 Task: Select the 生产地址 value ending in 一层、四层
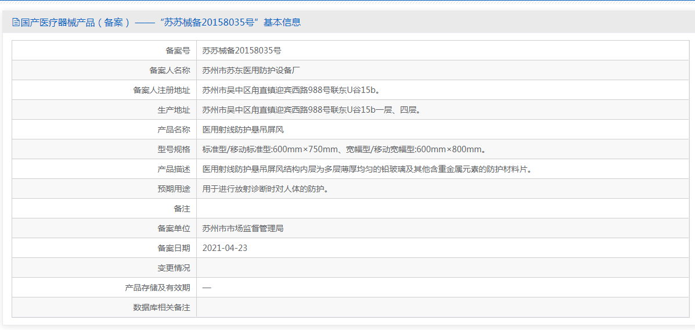(311, 110)
